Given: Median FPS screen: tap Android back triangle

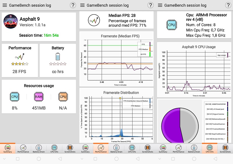Looking at the screenshot, I should pos(138,159).
